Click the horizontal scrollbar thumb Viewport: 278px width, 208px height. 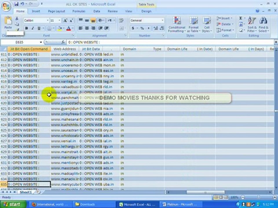pos(205,192)
